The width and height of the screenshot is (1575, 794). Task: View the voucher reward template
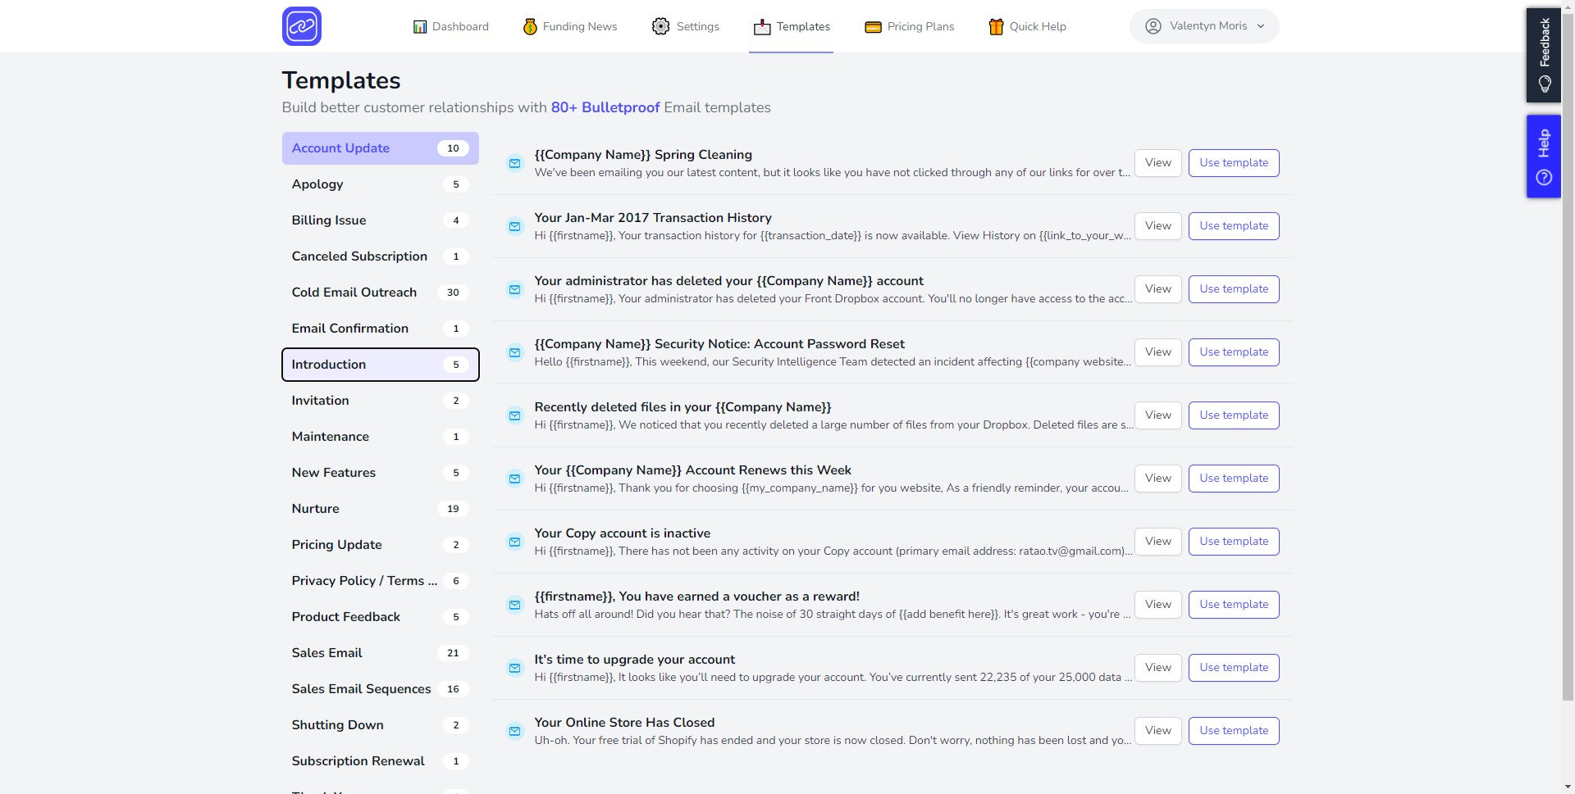pyautogui.click(x=1157, y=605)
